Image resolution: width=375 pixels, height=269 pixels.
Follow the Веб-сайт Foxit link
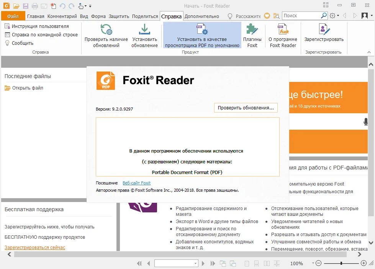pos(137,183)
